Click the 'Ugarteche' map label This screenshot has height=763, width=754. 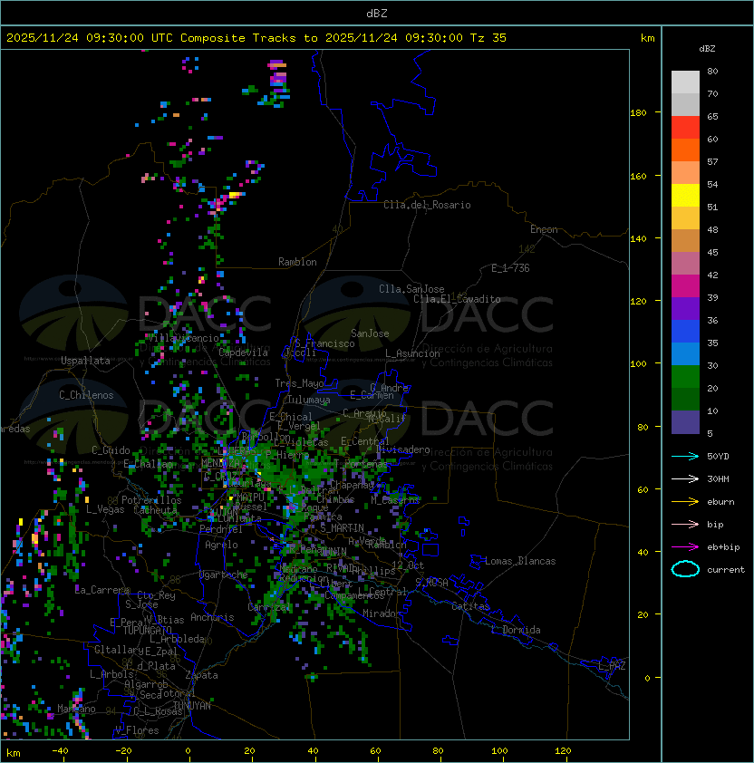coord(224,575)
